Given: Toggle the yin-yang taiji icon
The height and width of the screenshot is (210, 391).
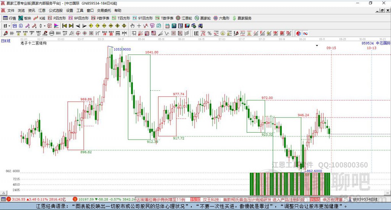Looking at the screenshot, I should point(299,33).
